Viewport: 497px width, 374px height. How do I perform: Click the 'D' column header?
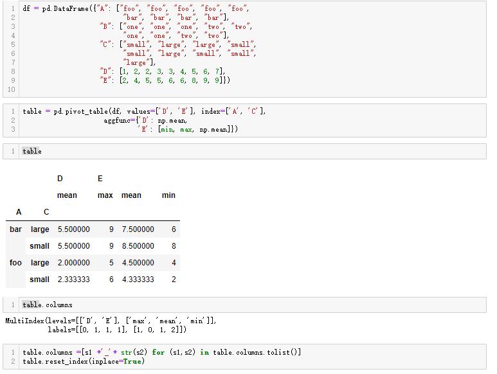tap(60, 179)
